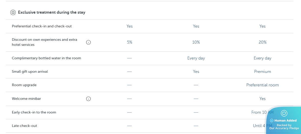Click the Early check-in to the room label
Image resolution: width=301 pixels, height=134 pixels.
click(x=34, y=112)
